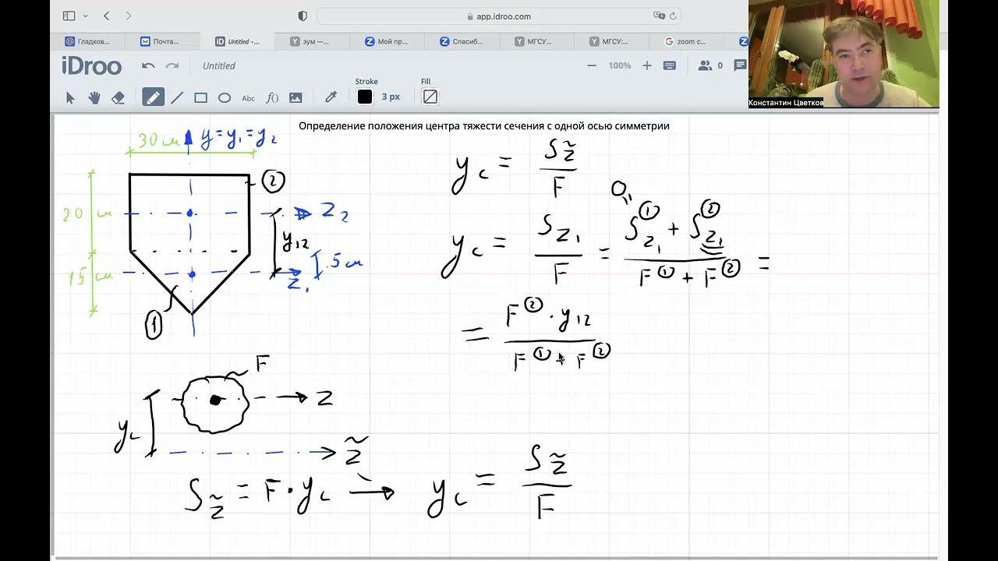Select the insert image tool
This screenshot has height=561, width=998.
click(296, 97)
